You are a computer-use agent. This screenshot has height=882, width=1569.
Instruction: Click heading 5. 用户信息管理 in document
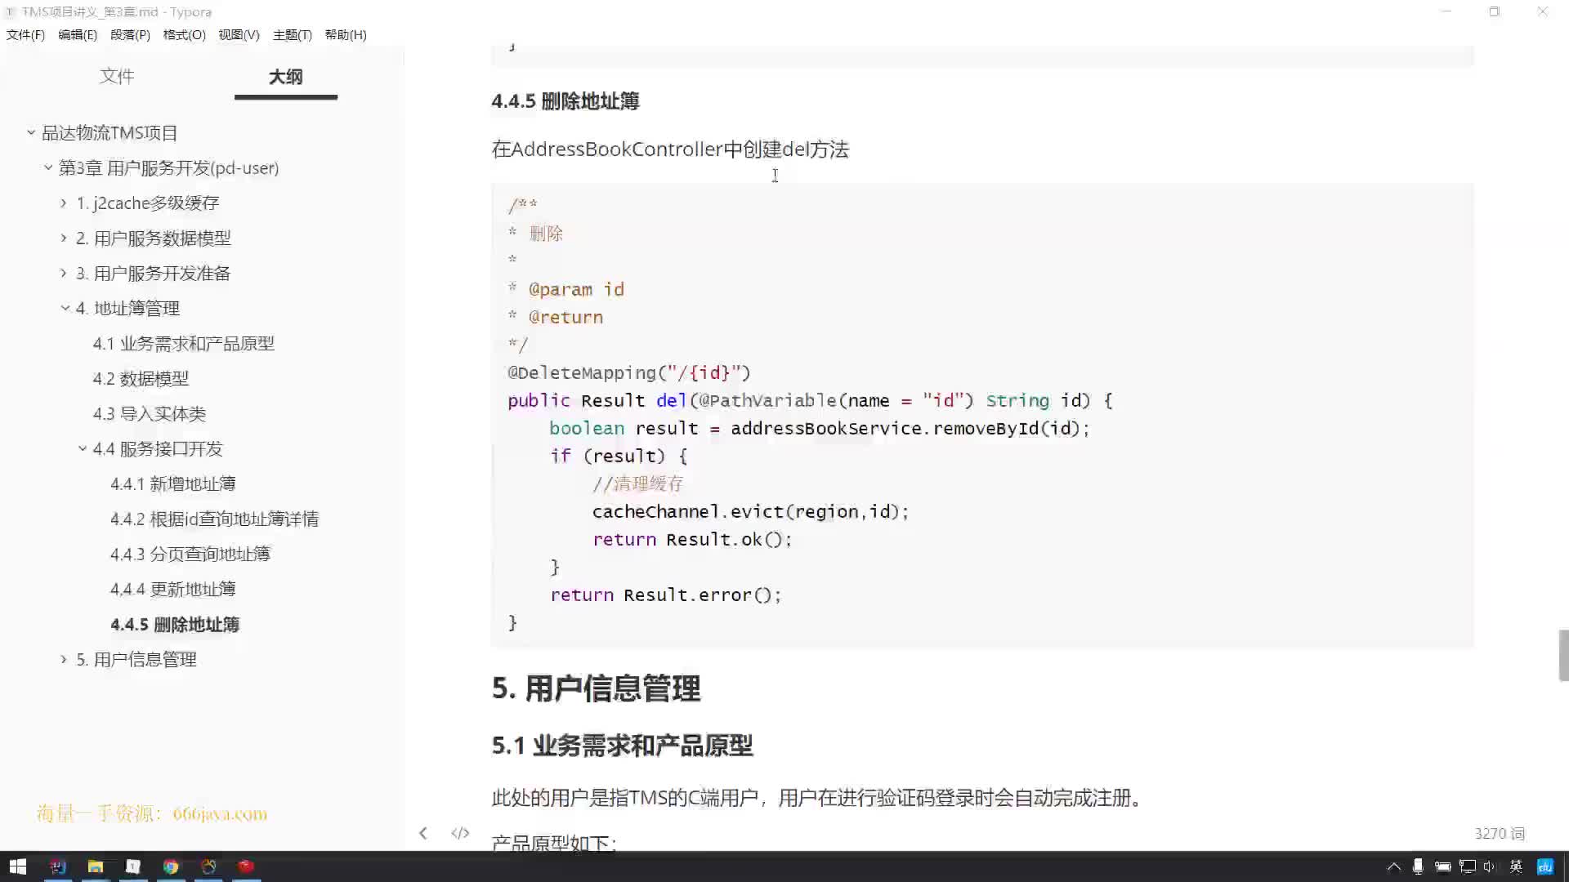point(596,688)
